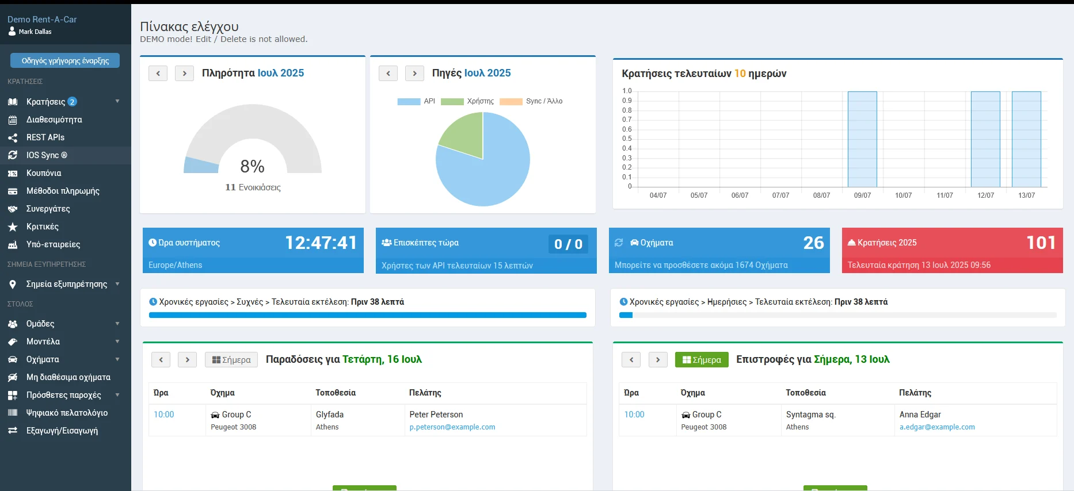Click the REST APIs share icon
The width and height of the screenshot is (1074, 491).
13,137
